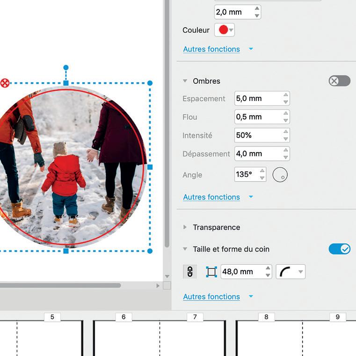
Task: Click the corner size square icon
Action: (211, 272)
